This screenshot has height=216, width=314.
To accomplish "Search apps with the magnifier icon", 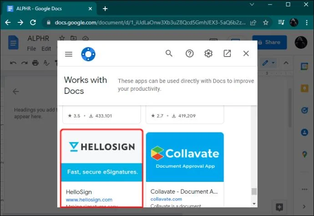I will [169, 53].
